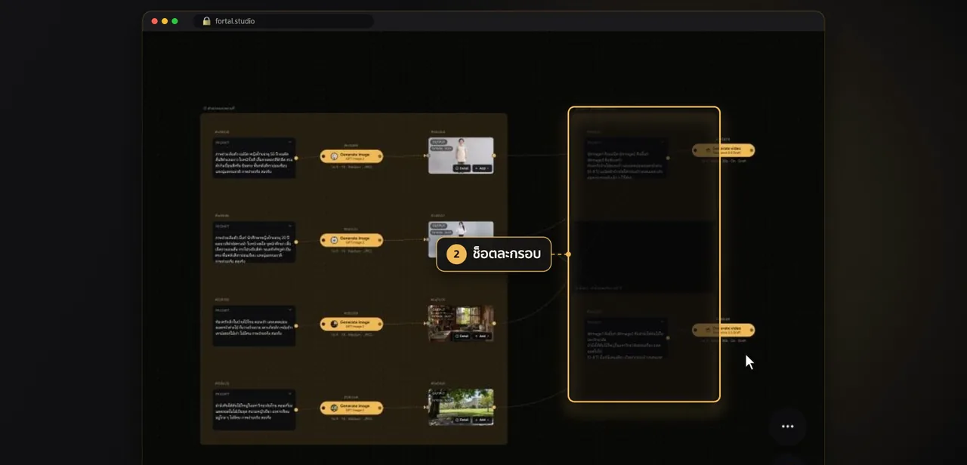Expand the chevron on the apron woman's prompt box
967x465 pixels.
pyautogui.click(x=290, y=141)
